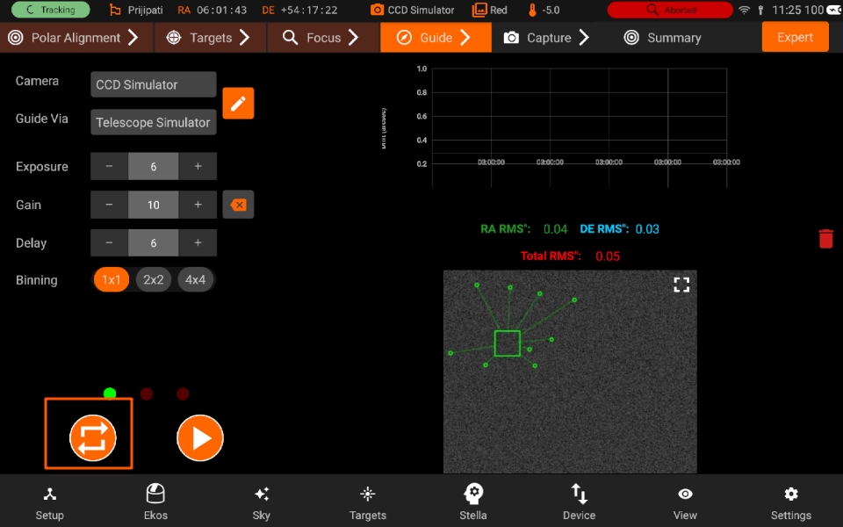Switch to Expert mode
The image size is (843, 527).
pyautogui.click(x=796, y=37)
